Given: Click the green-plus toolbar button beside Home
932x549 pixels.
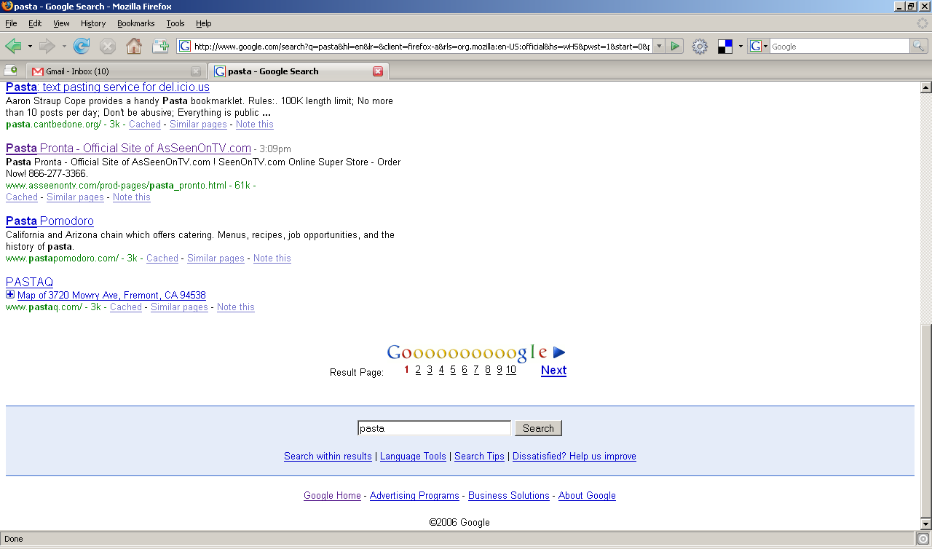Looking at the screenshot, I should pos(160,47).
